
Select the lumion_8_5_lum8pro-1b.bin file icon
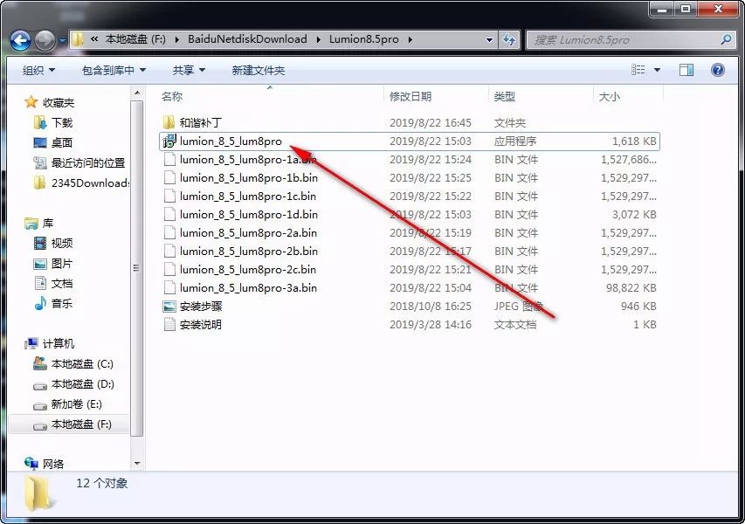pyautogui.click(x=169, y=177)
